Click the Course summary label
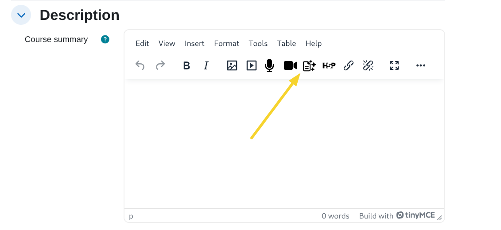 coord(56,39)
